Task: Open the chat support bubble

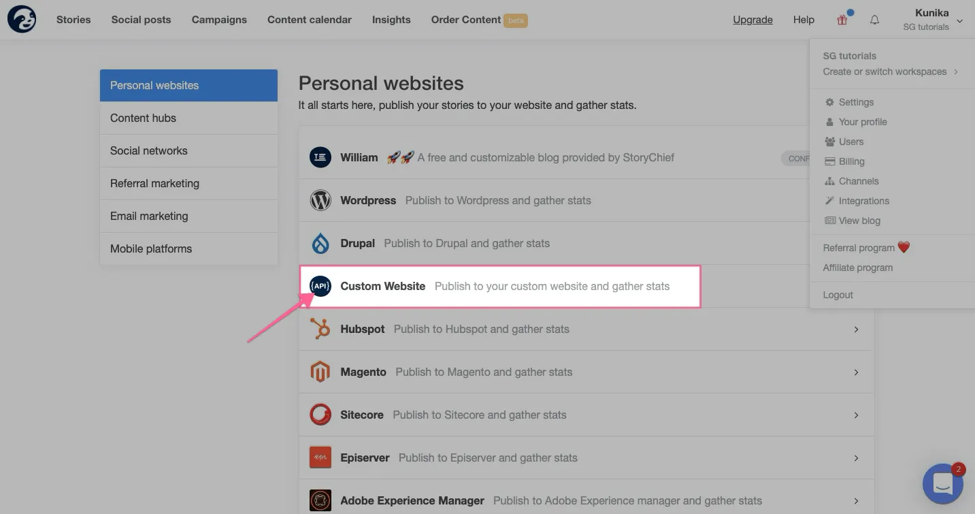Action: (x=943, y=483)
